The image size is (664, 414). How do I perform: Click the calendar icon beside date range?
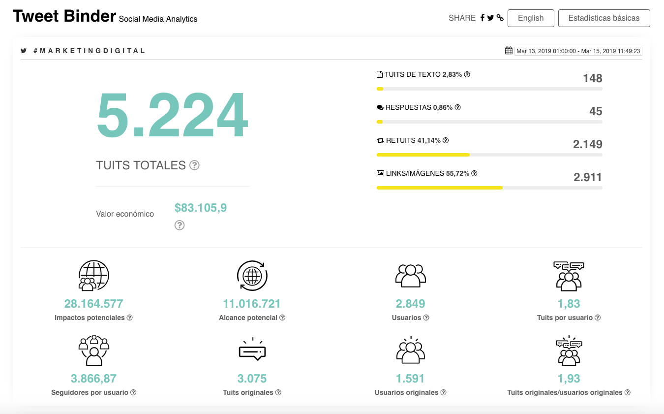tap(509, 51)
